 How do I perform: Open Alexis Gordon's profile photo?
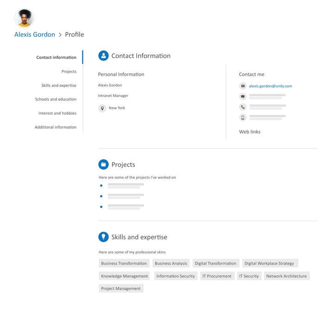[24, 18]
